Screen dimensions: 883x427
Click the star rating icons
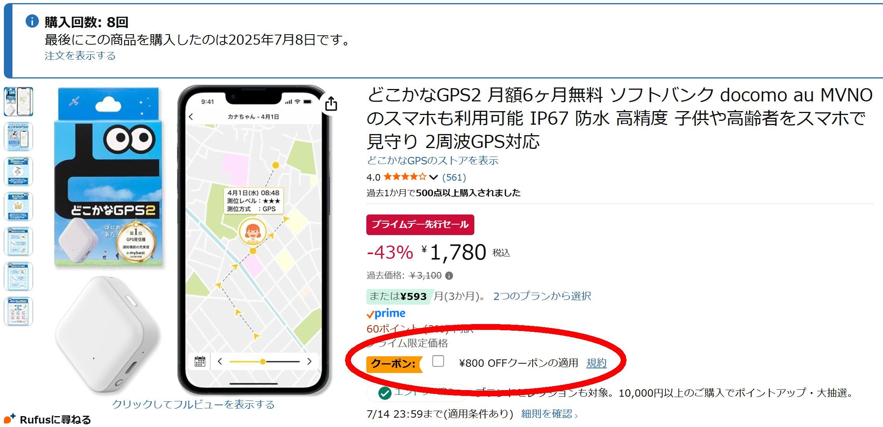(x=405, y=177)
